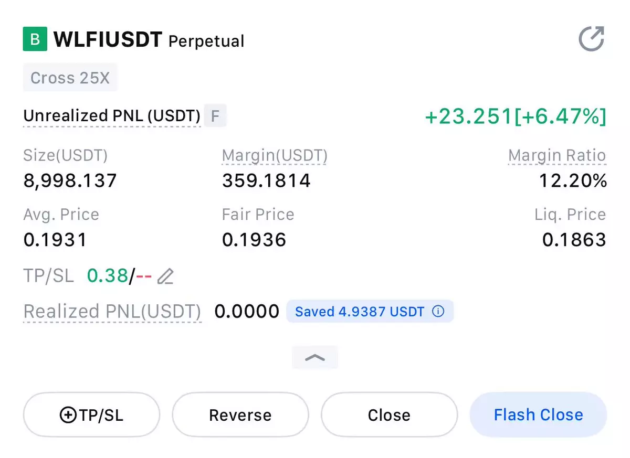Select the Cross 25X leverage tag
The image size is (630, 458).
(70, 78)
